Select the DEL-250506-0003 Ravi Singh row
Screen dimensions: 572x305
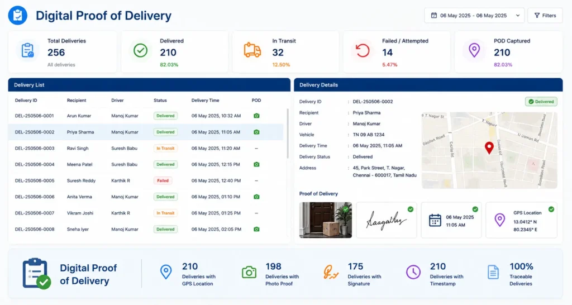coord(146,148)
